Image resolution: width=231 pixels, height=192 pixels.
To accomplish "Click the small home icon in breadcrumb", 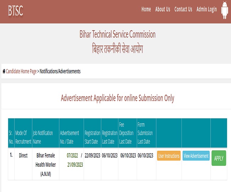I will 4,71.
